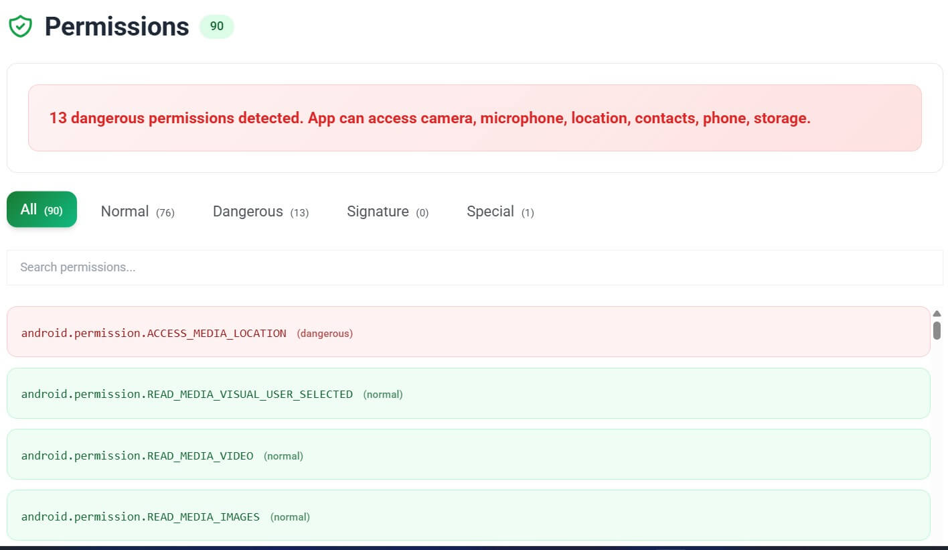948x550 pixels.
Task: View the Signature permissions tab
Action: (x=387, y=211)
